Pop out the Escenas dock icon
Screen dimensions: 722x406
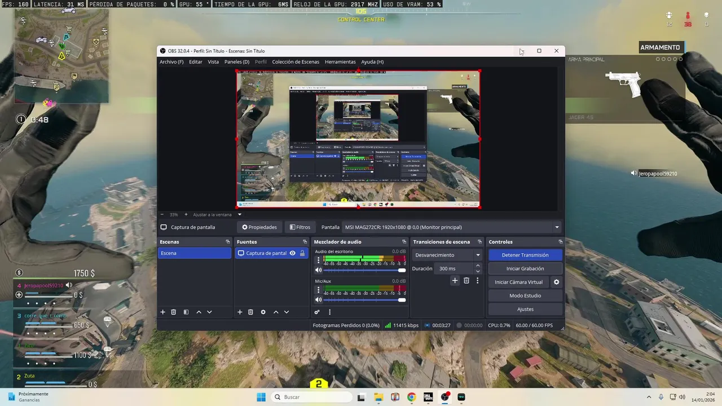click(x=228, y=242)
